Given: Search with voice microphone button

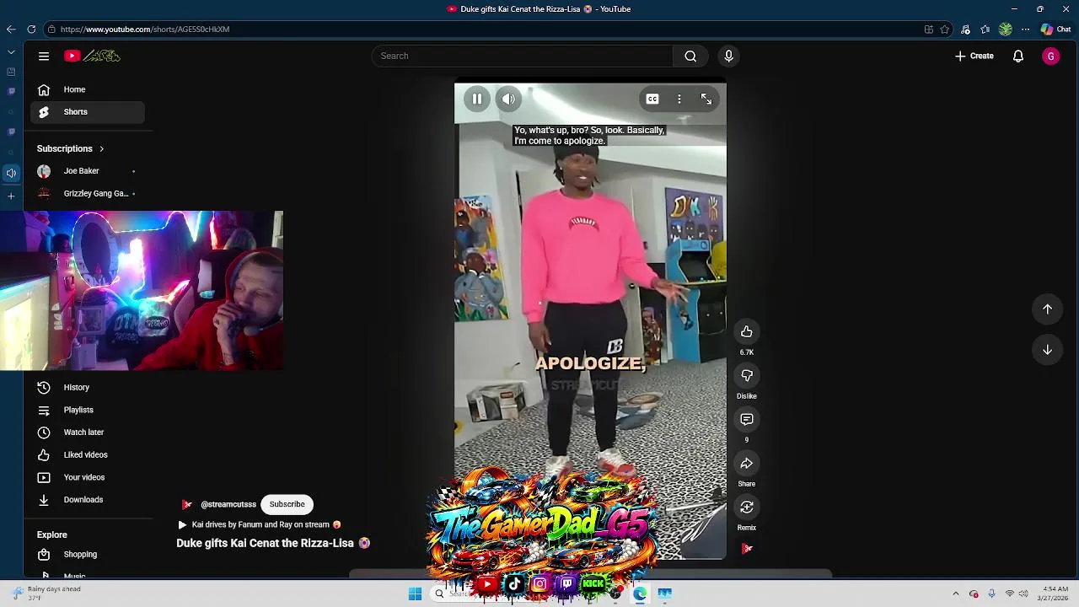Looking at the screenshot, I should (729, 56).
